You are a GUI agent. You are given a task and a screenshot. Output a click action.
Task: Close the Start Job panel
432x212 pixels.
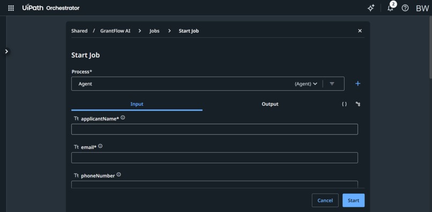tap(360, 31)
